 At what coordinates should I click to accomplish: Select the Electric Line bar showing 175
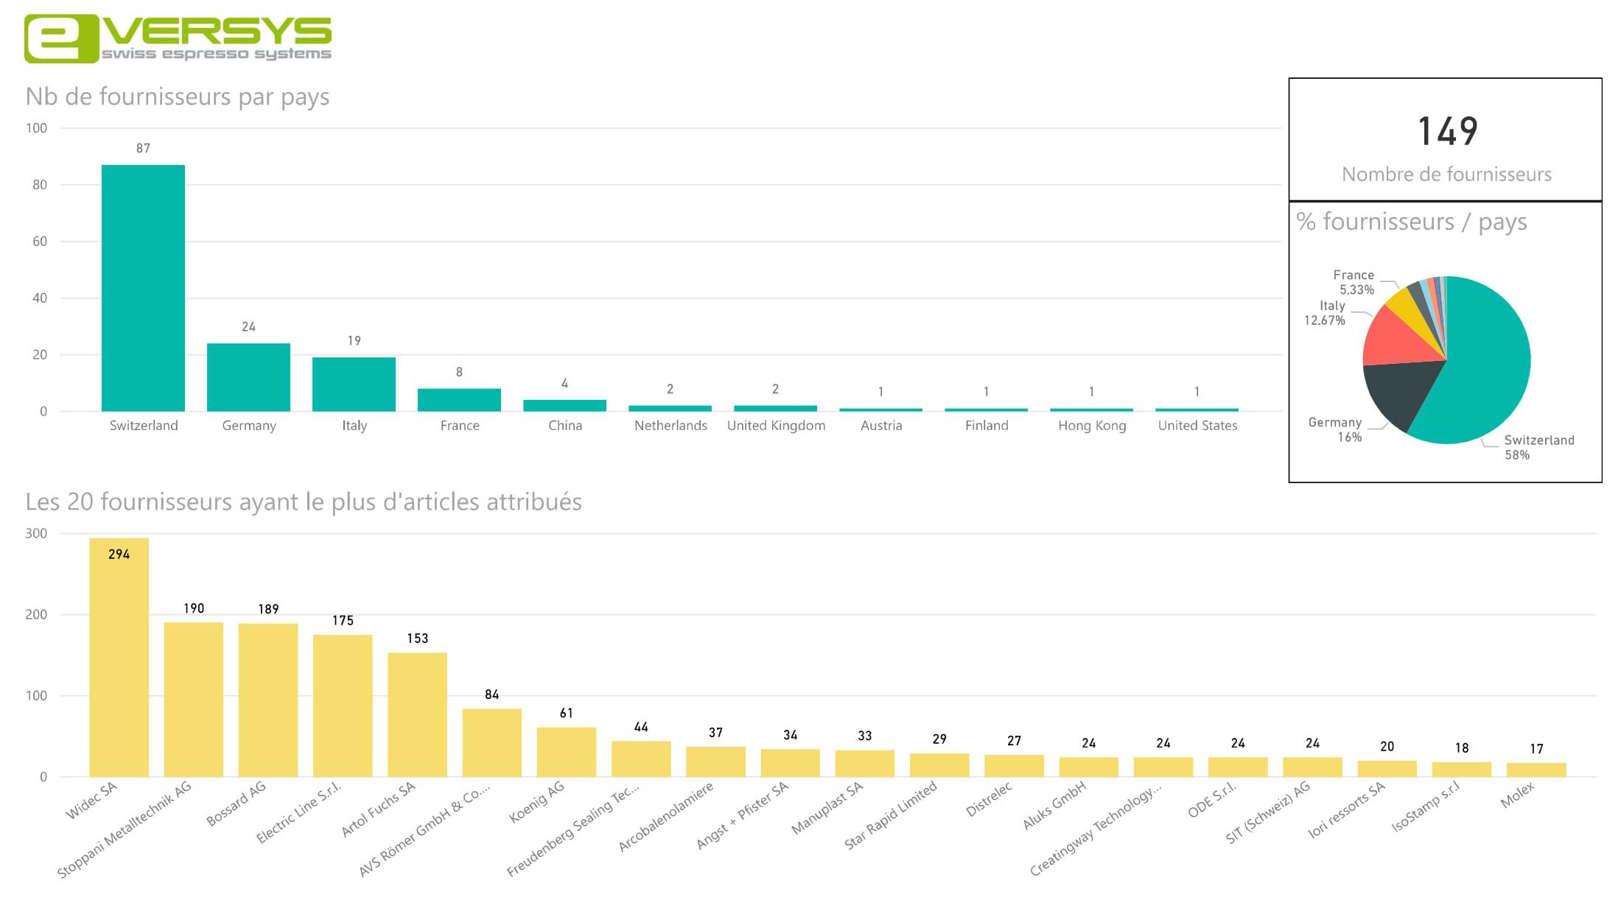(343, 706)
